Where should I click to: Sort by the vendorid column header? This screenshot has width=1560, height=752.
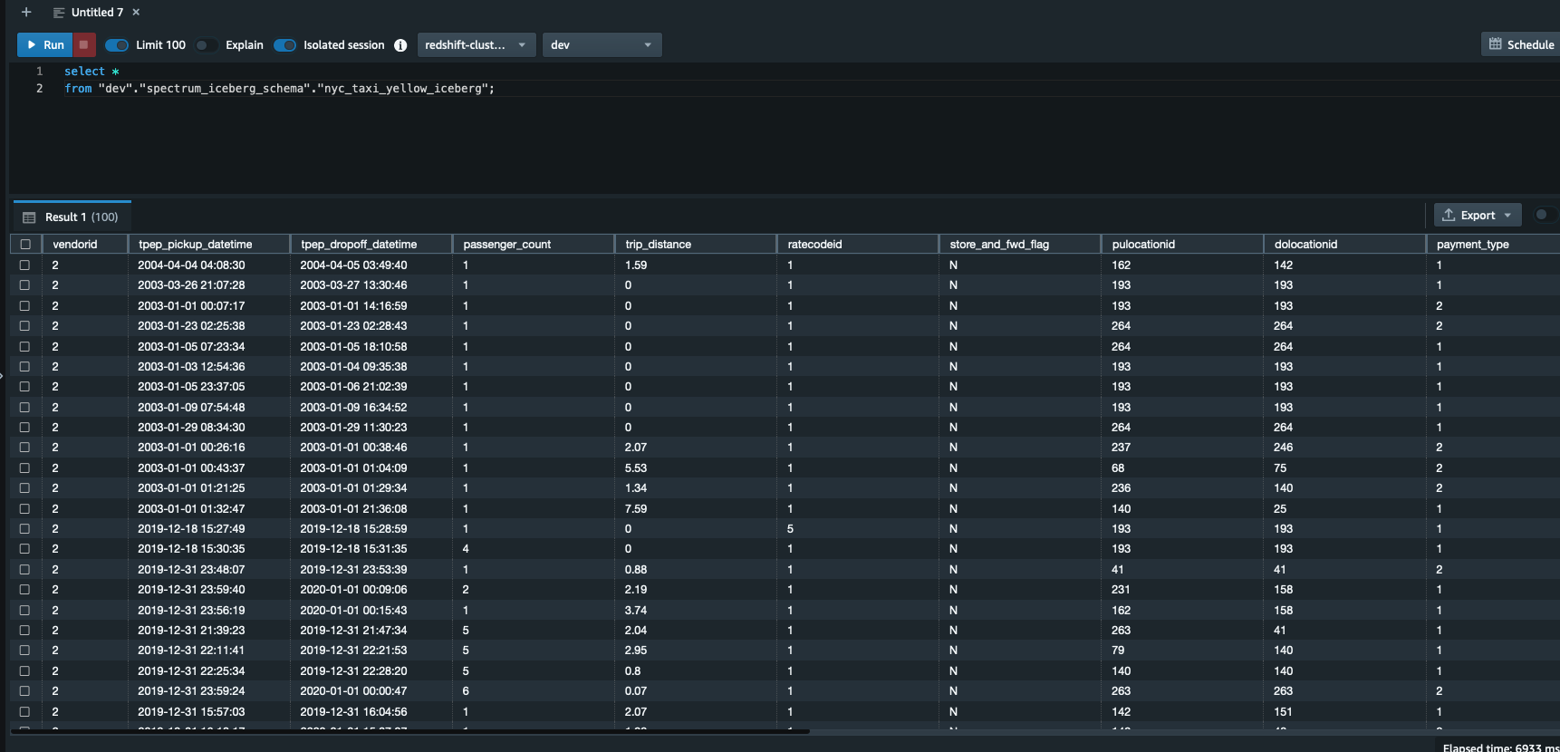pyautogui.click(x=85, y=244)
